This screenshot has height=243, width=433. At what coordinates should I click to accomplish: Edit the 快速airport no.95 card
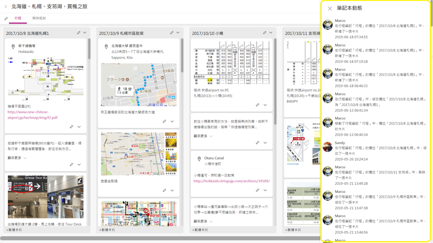coord(258,105)
